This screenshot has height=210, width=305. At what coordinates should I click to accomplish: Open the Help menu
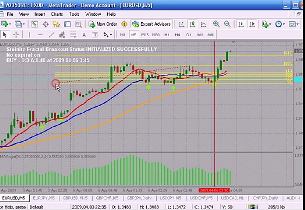(111, 14)
